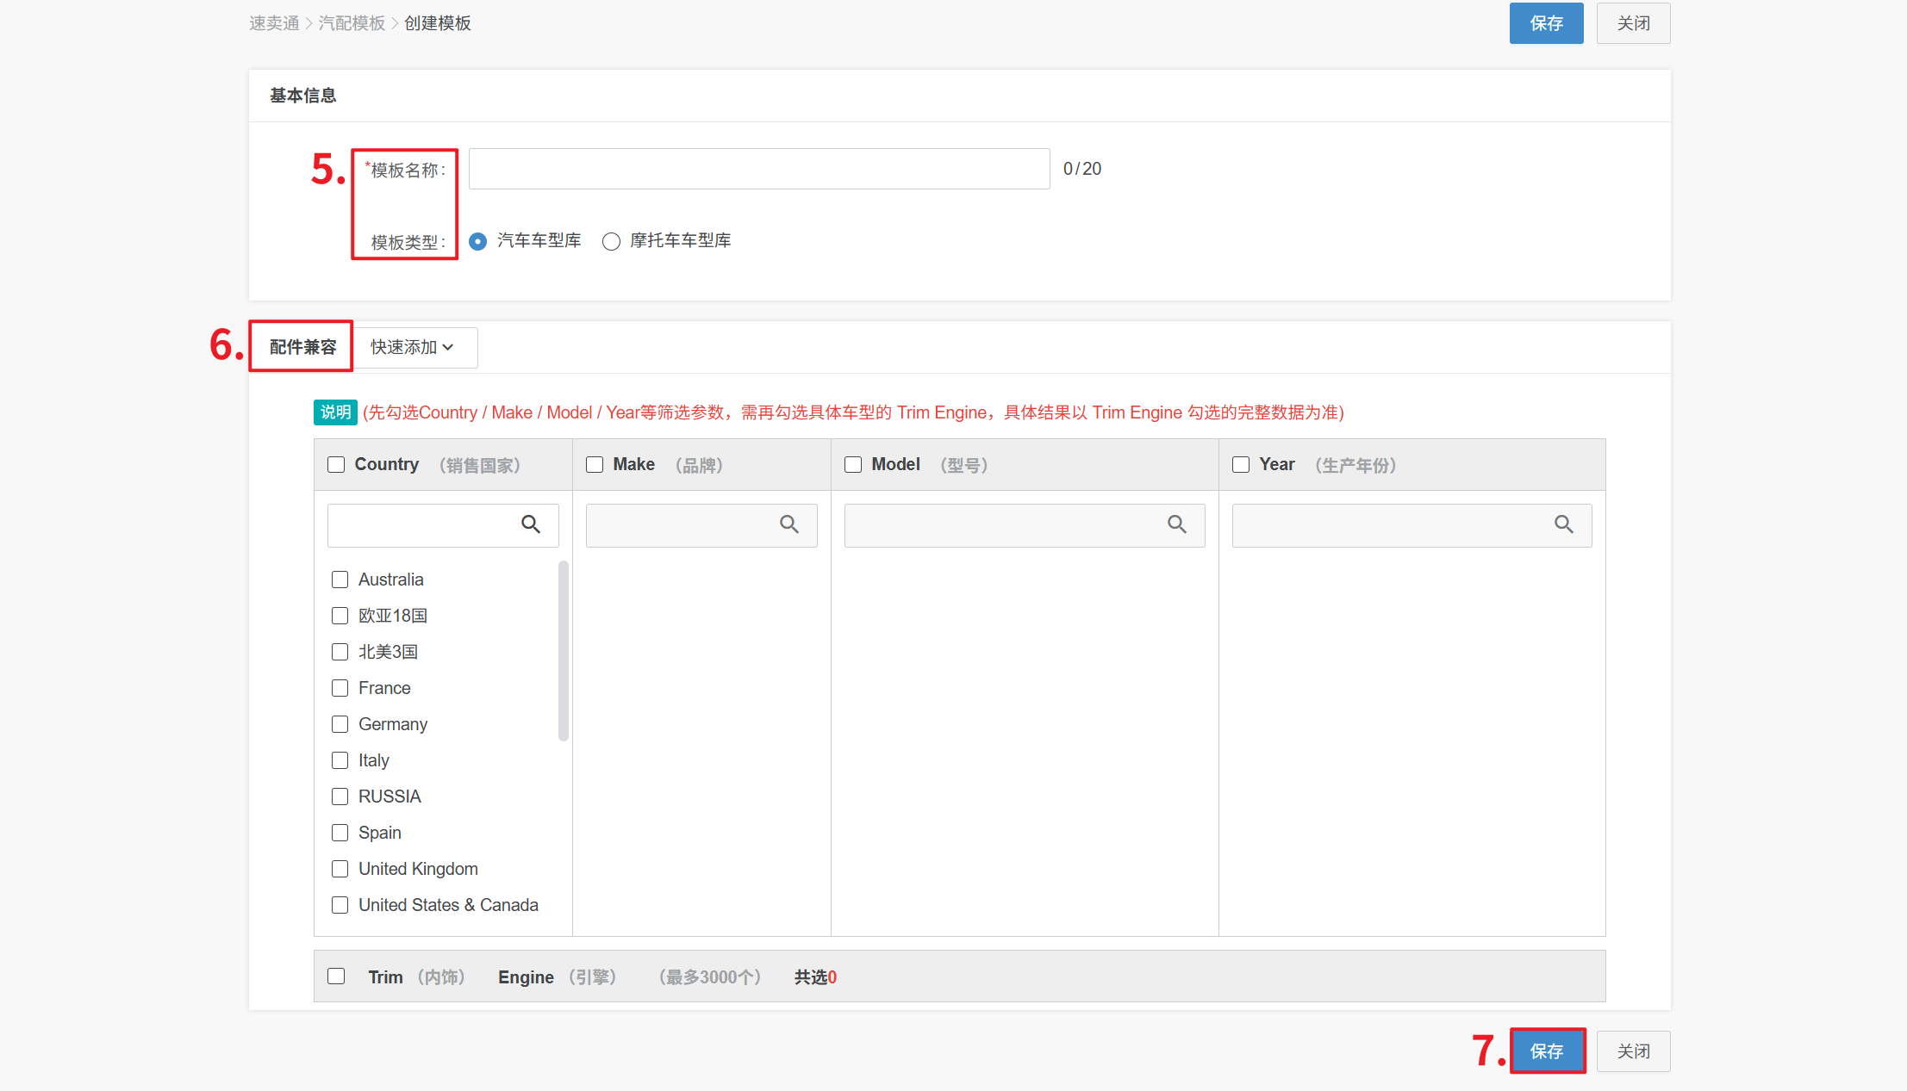Click search icon in Year column
1907x1091 pixels.
pos(1564,524)
